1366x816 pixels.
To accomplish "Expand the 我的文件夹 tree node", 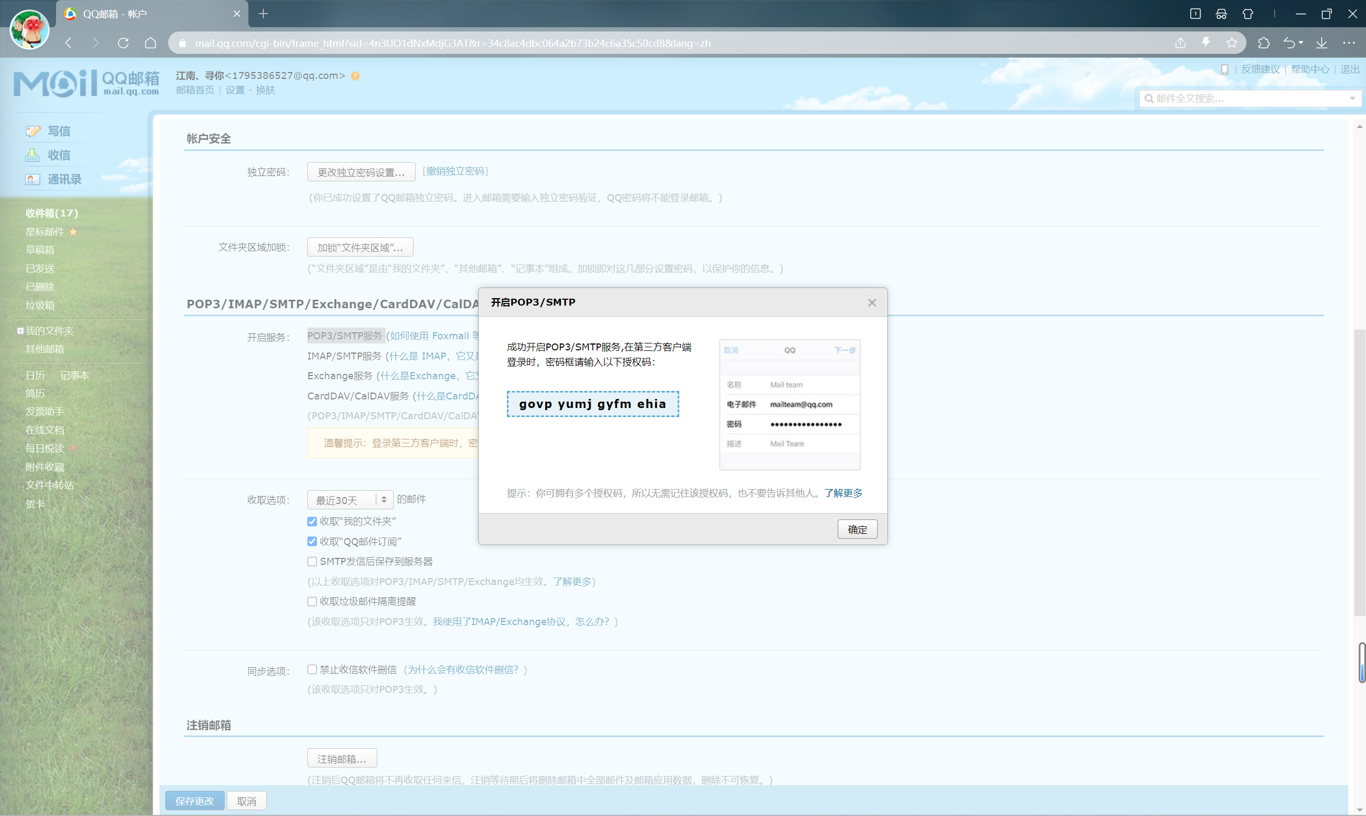I will pyautogui.click(x=20, y=331).
